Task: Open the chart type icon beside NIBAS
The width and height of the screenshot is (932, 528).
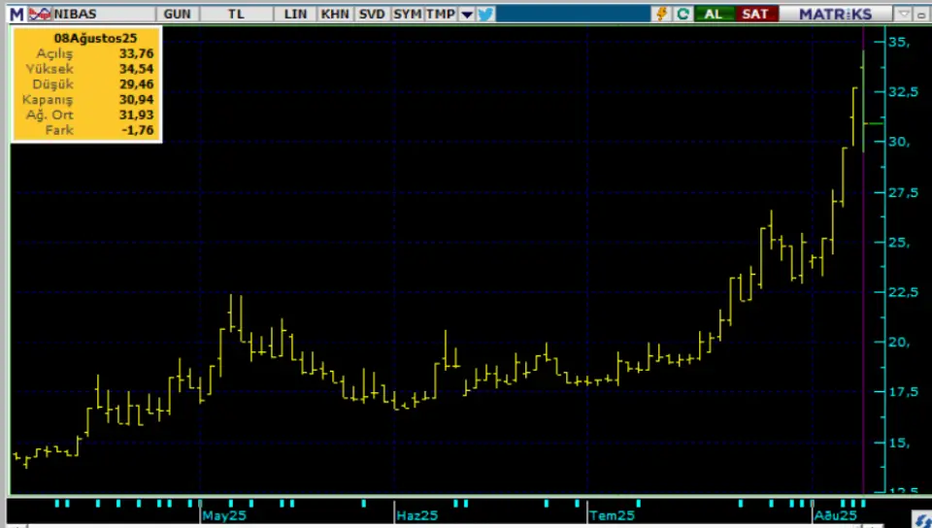Action: tap(40, 14)
